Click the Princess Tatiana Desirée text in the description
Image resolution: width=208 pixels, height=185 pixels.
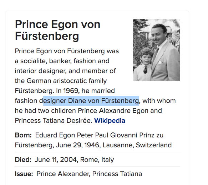(x=53, y=121)
